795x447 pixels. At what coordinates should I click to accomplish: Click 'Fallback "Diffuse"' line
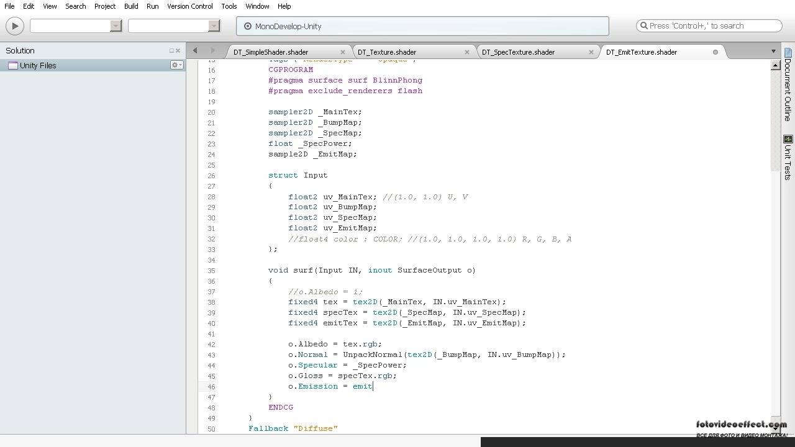(293, 428)
